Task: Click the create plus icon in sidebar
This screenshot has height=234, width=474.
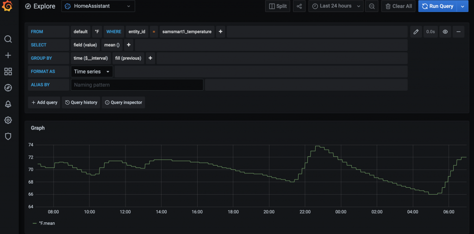Action: coord(8,55)
